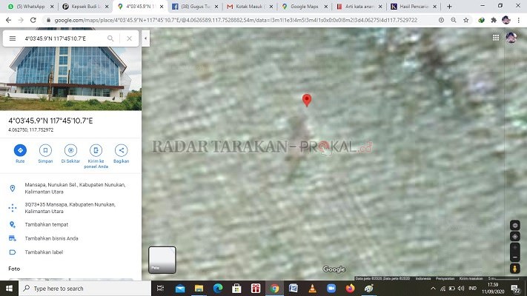Open Microsoft Edge from the taskbar
Image resolution: width=527 pixels, height=296 pixels.
[x=218, y=289]
